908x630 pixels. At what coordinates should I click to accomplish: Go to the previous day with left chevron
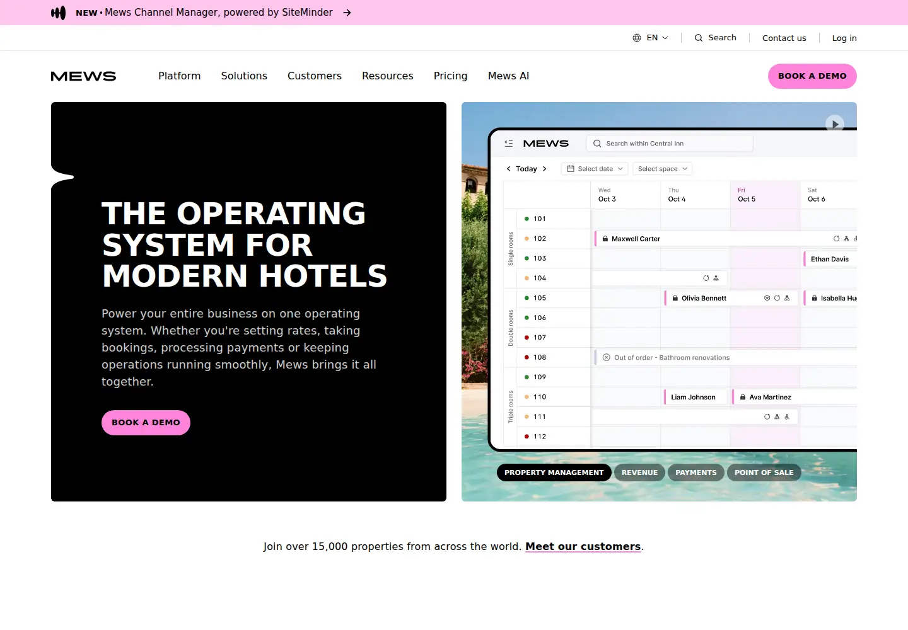[x=509, y=169]
